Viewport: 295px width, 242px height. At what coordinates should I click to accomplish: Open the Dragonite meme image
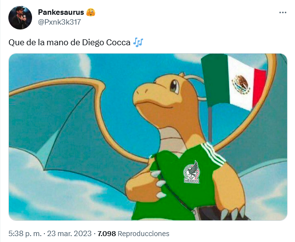(148, 137)
